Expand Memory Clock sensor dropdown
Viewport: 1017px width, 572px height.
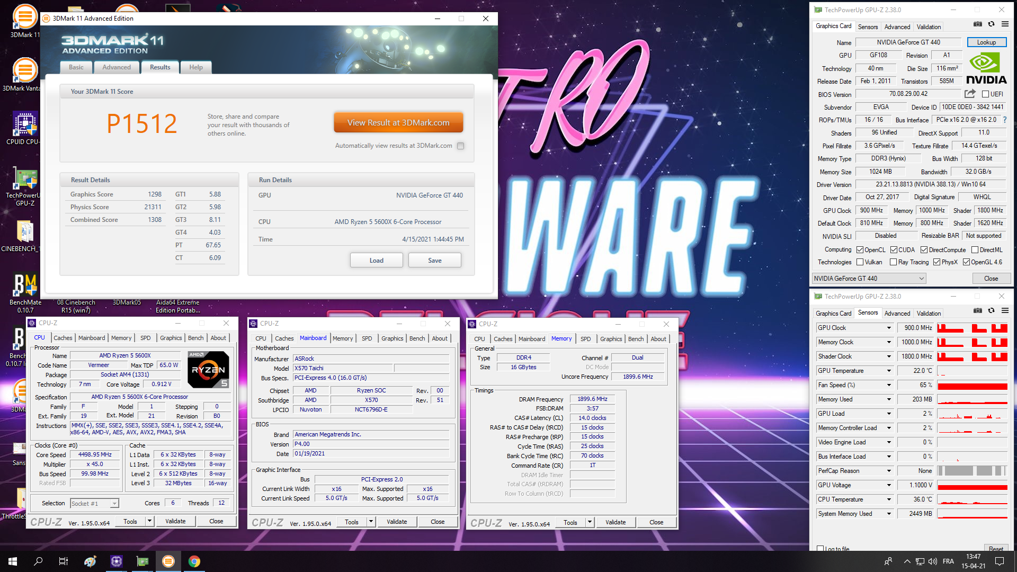[889, 342]
